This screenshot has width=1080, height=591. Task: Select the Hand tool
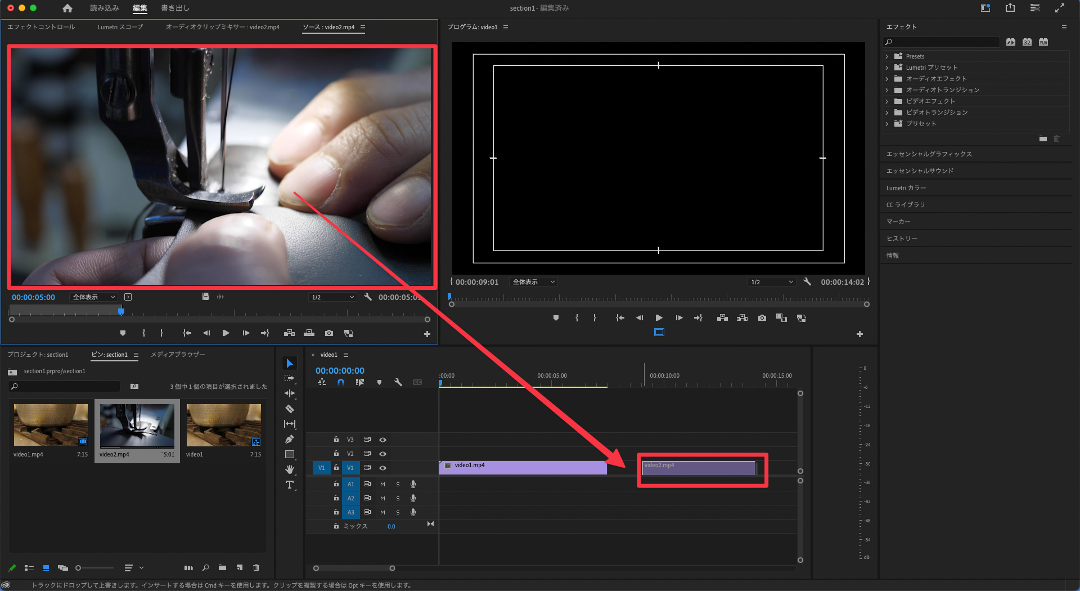pyautogui.click(x=290, y=469)
